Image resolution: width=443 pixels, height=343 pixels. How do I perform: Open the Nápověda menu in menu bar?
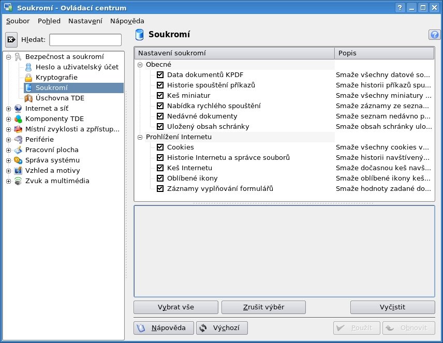coord(127,21)
